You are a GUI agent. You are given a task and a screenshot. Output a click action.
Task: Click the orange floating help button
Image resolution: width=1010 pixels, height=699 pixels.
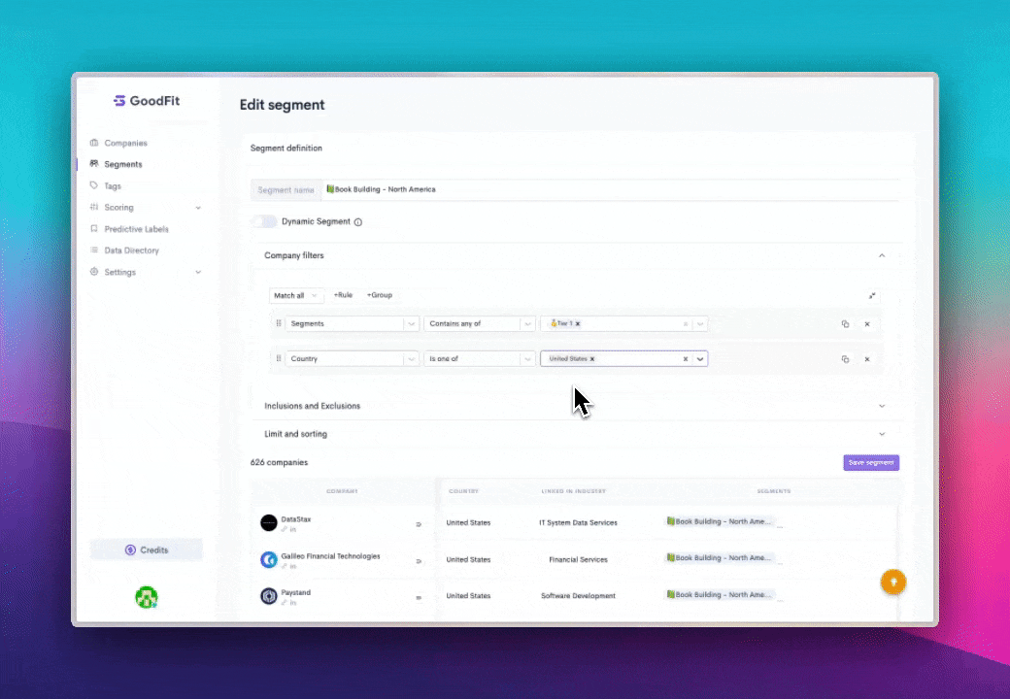[x=892, y=582]
